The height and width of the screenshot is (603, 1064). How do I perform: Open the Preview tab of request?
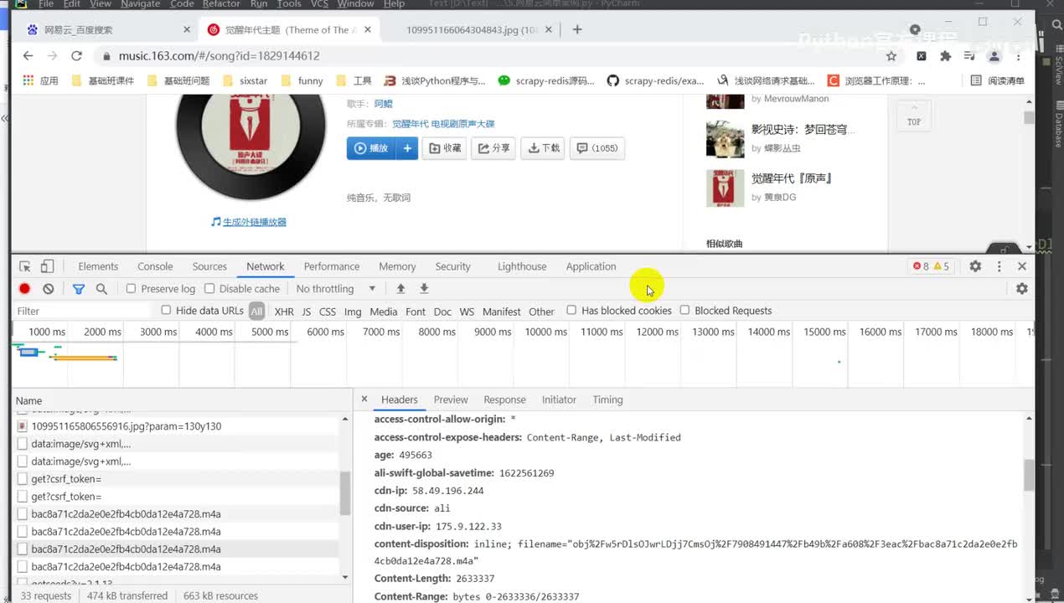tap(451, 399)
